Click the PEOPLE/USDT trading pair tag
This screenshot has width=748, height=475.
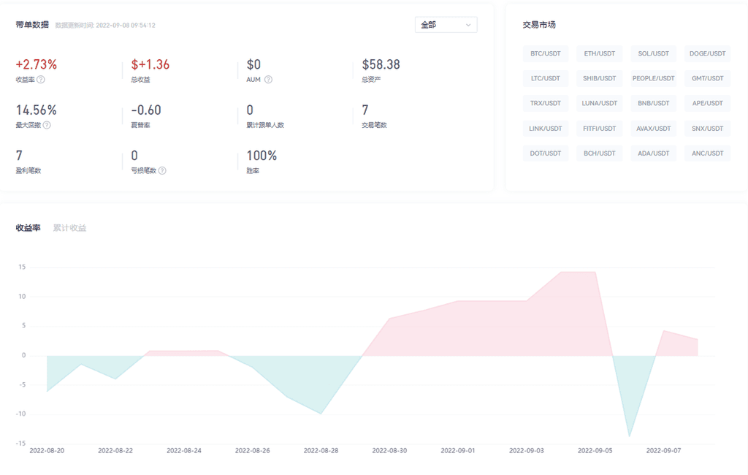[x=653, y=78]
